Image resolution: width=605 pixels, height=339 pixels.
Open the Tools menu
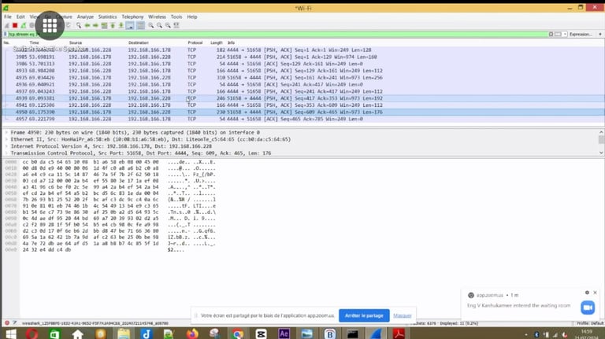click(176, 17)
